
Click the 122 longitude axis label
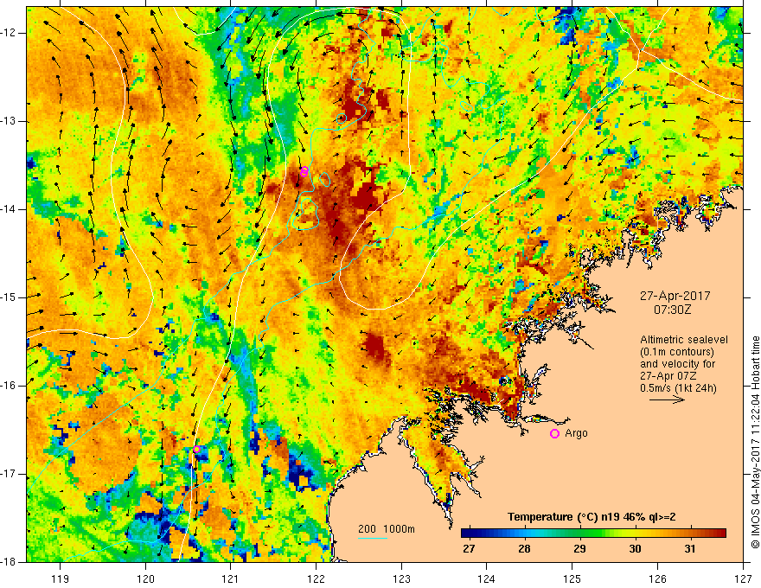316,578
